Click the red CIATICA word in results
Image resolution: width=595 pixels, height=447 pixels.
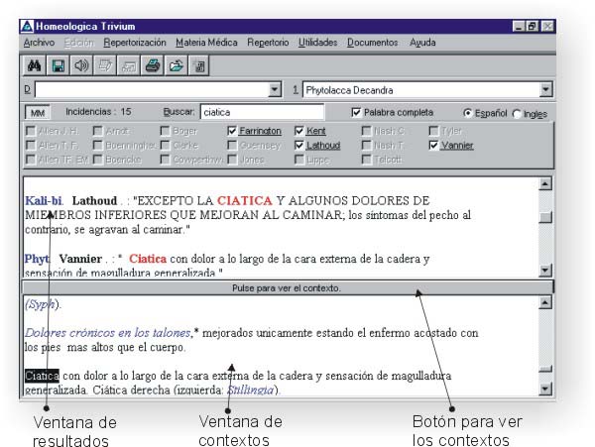[244, 200]
